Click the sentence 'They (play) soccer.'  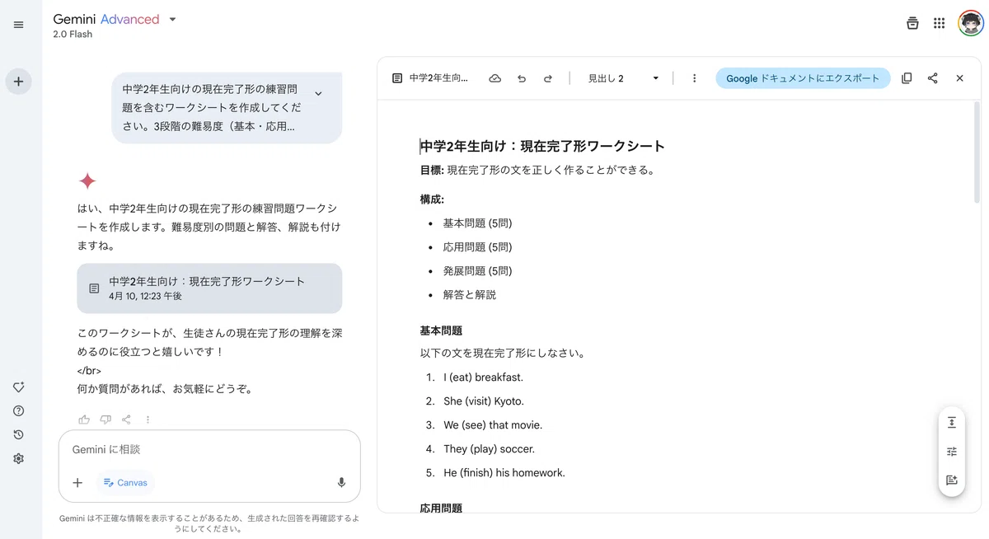[489, 449]
